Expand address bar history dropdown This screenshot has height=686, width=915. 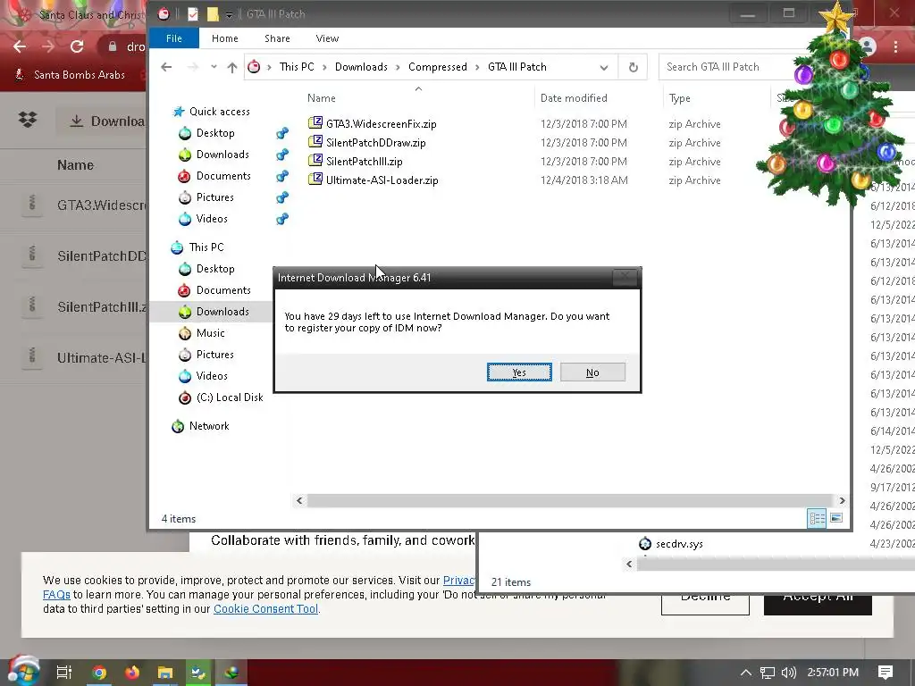point(603,67)
